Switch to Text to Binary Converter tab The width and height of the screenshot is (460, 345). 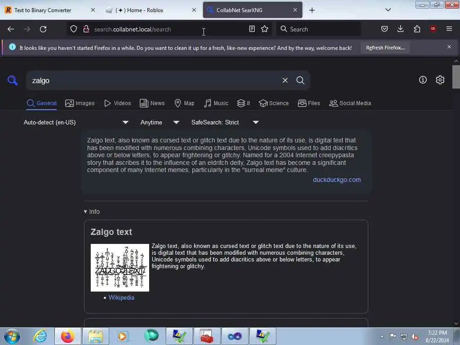point(43,10)
